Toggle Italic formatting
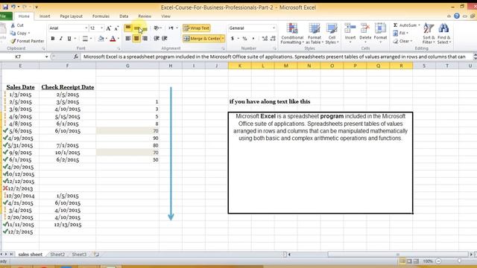The width and height of the screenshot is (477, 268). tap(61, 39)
